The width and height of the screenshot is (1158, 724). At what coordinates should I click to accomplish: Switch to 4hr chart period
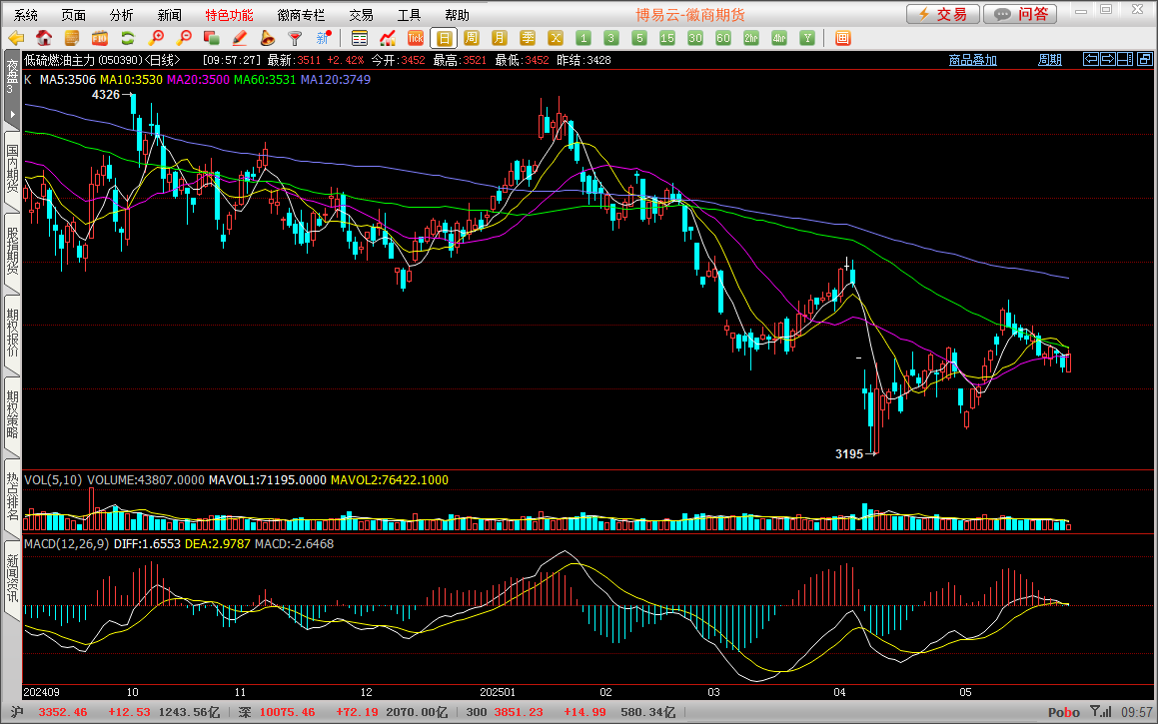click(x=779, y=38)
